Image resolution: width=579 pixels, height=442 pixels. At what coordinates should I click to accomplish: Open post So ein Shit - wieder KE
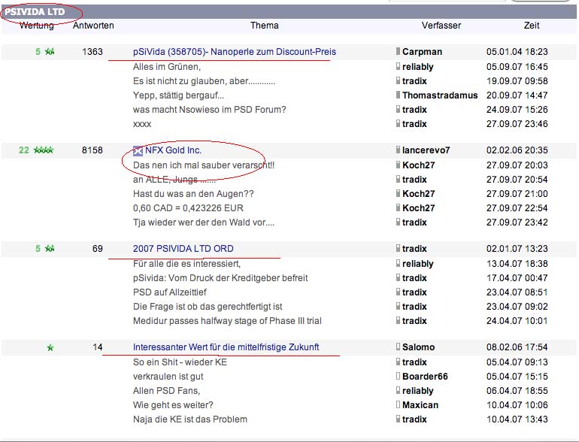pos(180,362)
